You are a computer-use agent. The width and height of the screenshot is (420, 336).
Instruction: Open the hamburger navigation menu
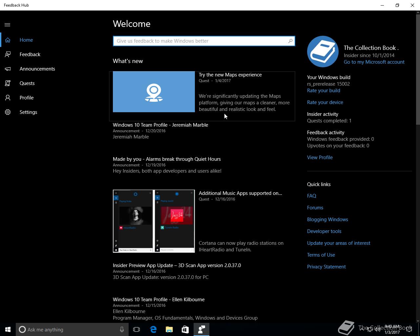(8, 25)
